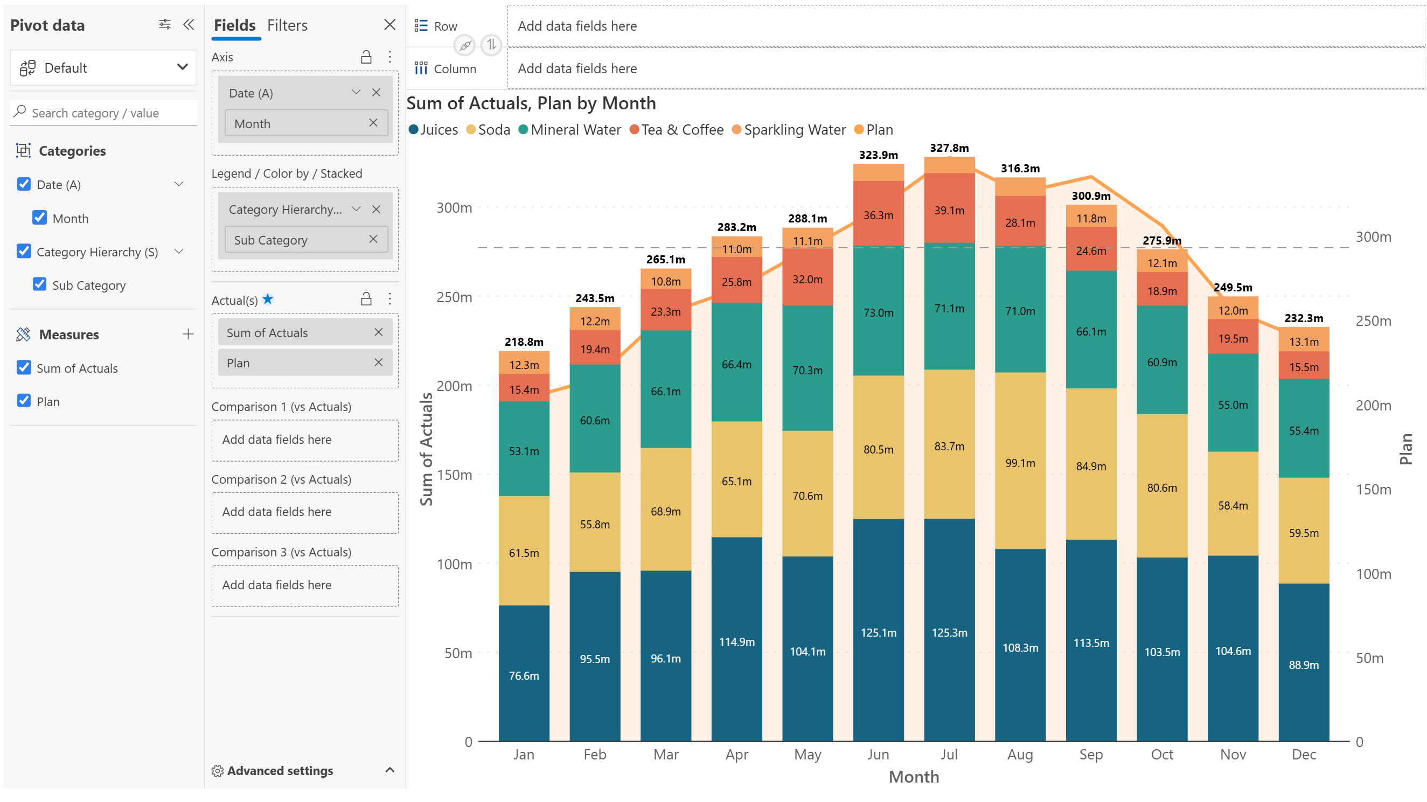Expand the Date (A) axis field chevron
Viewport: 1427px width, 802px height.
coord(356,93)
